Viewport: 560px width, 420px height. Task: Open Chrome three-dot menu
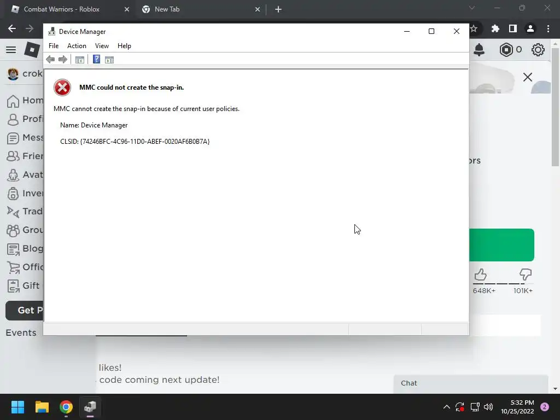click(x=548, y=28)
